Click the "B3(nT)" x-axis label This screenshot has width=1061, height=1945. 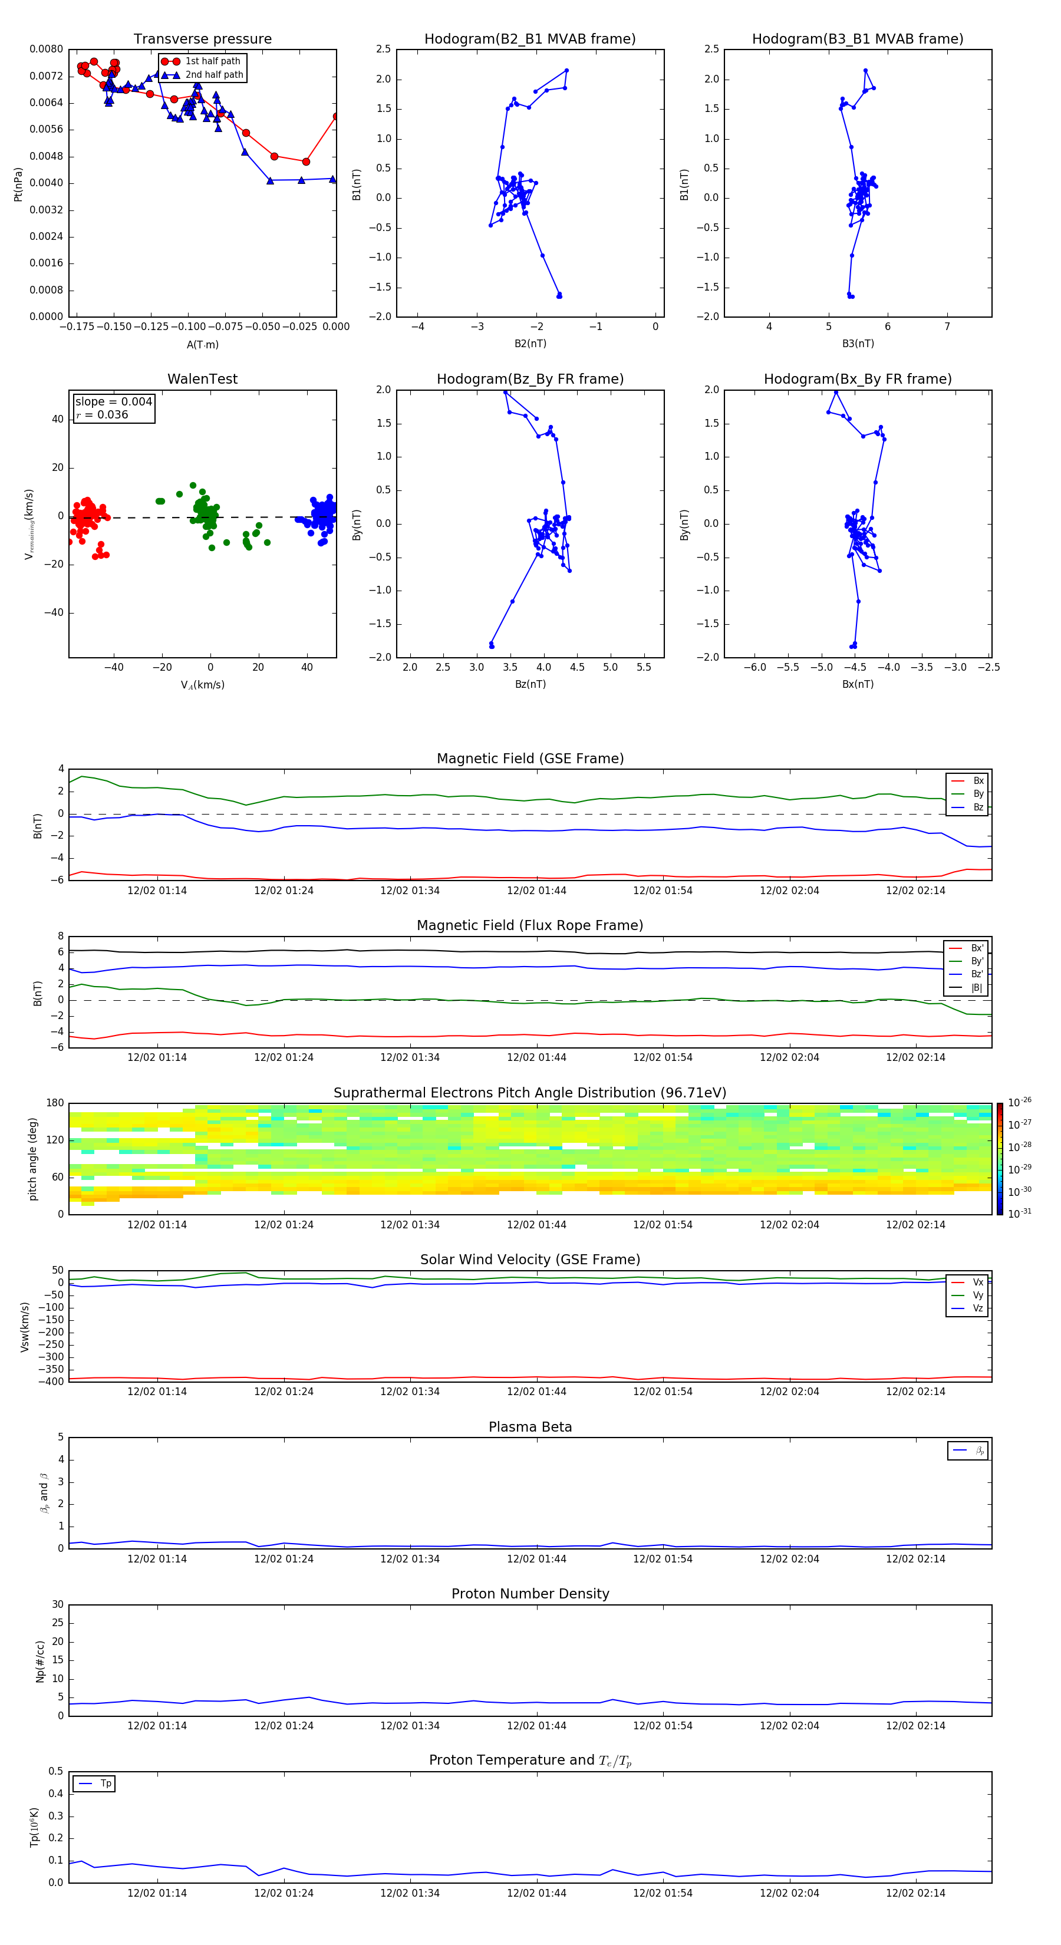coord(858,344)
